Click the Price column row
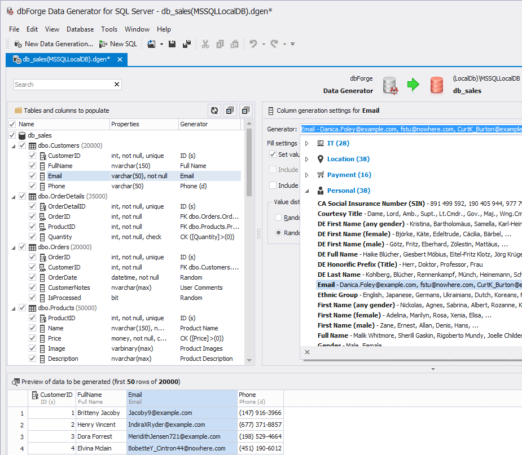This screenshot has height=455, width=522. tap(124, 338)
